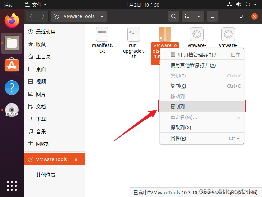Show applications grid

click(12, 186)
